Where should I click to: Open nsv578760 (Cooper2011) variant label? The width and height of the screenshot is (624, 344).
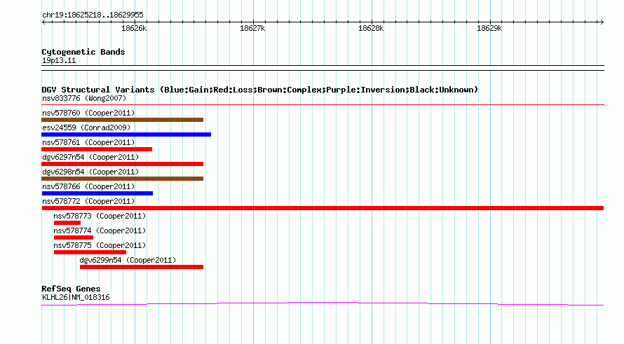pyautogui.click(x=88, y=113)
